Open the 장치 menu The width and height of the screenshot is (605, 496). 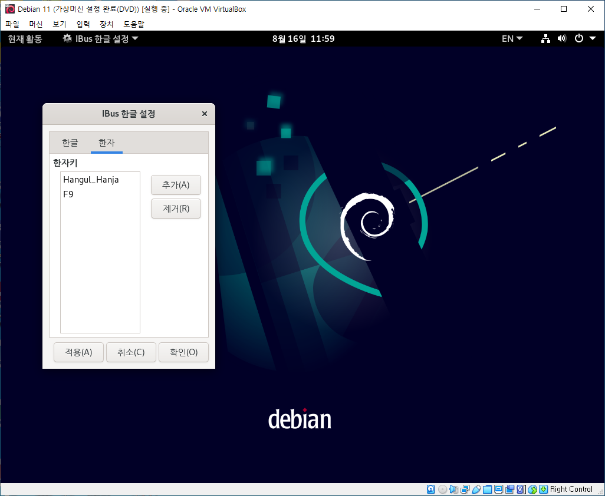click(107, 24)
